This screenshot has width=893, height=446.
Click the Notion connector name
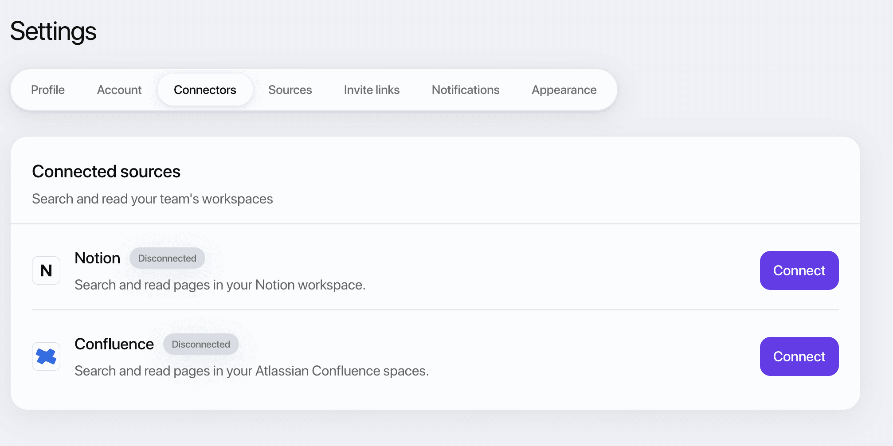click(x=98, y=258)
